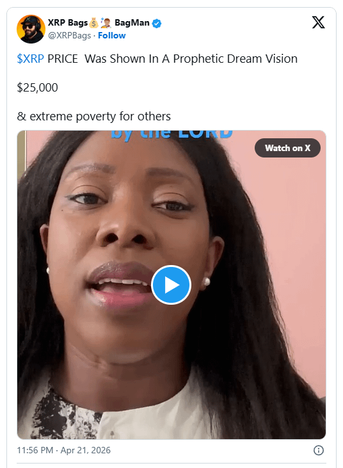Image resolution: width=343 pixels, height=468 pixels.
Task: Open the @XRPBags handle link
Action: tap(70, 35)
